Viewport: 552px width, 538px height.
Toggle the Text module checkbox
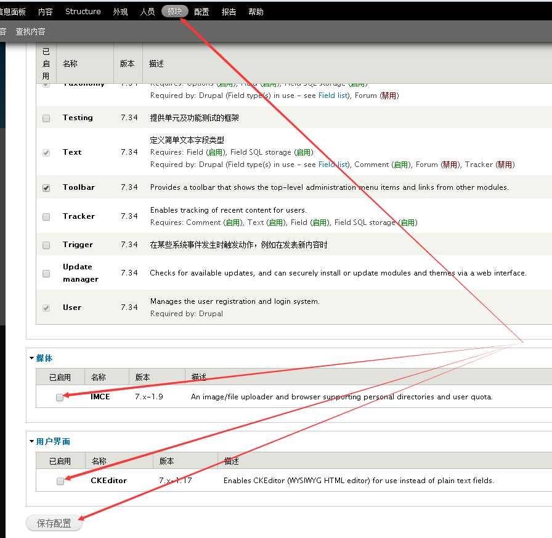click(x=46, y=152)
